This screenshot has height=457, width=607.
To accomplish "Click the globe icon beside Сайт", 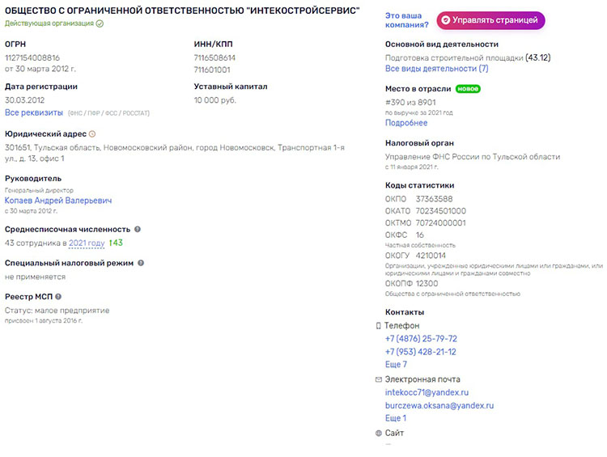I will [378, 434].
